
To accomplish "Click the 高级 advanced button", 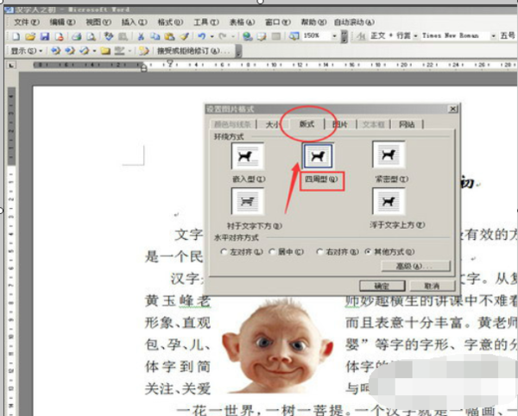I will [x=415, y=266].
